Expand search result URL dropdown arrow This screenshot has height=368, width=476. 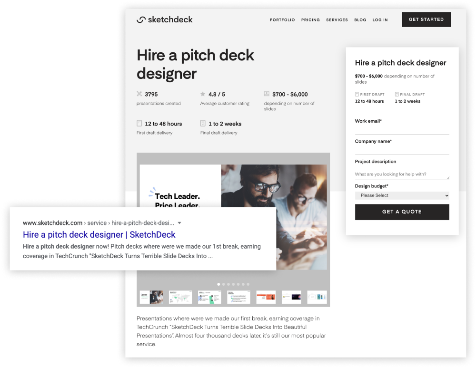pyautogui.click(x=179, y=223)
